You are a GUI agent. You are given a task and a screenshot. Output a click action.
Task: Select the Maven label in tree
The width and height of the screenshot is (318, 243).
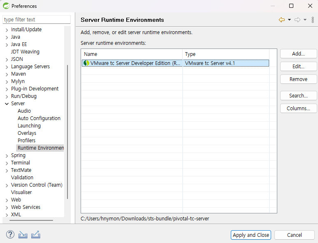[19, 74]
